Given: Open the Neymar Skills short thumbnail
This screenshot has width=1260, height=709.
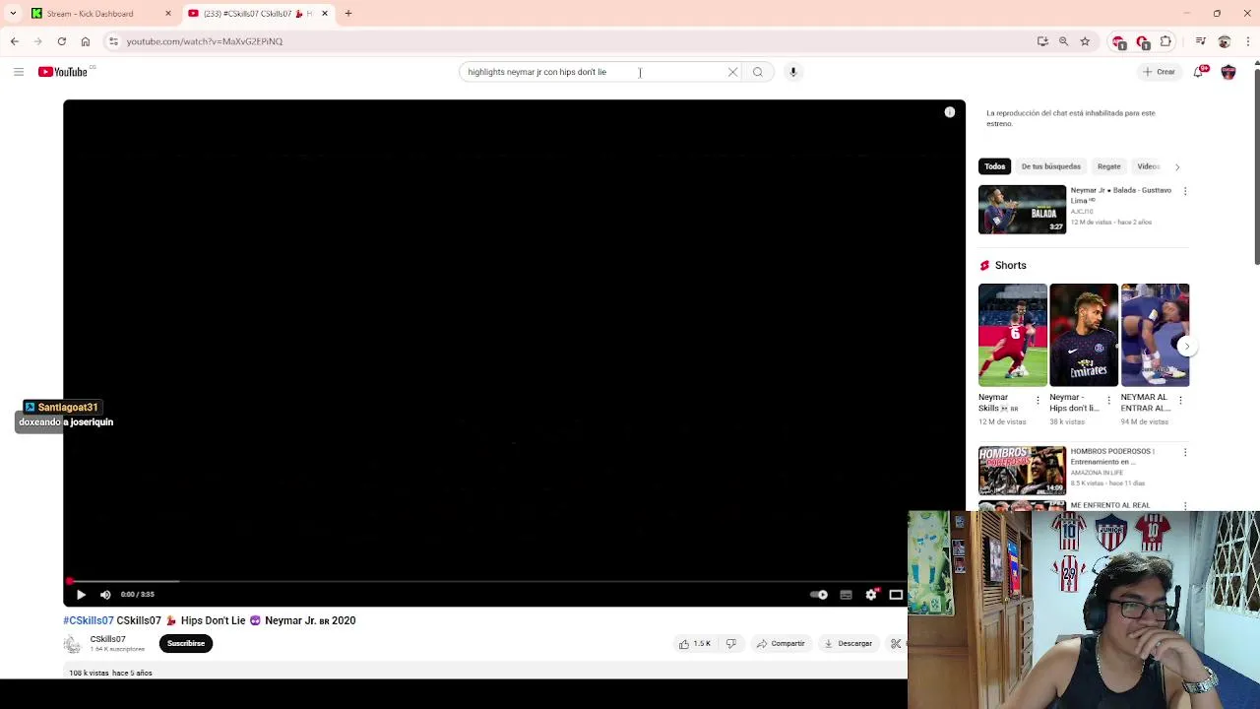Looking at the screenshot, I should 1013,335.
